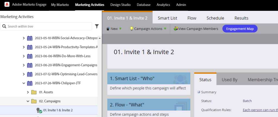Go to Design Studio
This screenshot has width=278, height=117.
(121, 5)
